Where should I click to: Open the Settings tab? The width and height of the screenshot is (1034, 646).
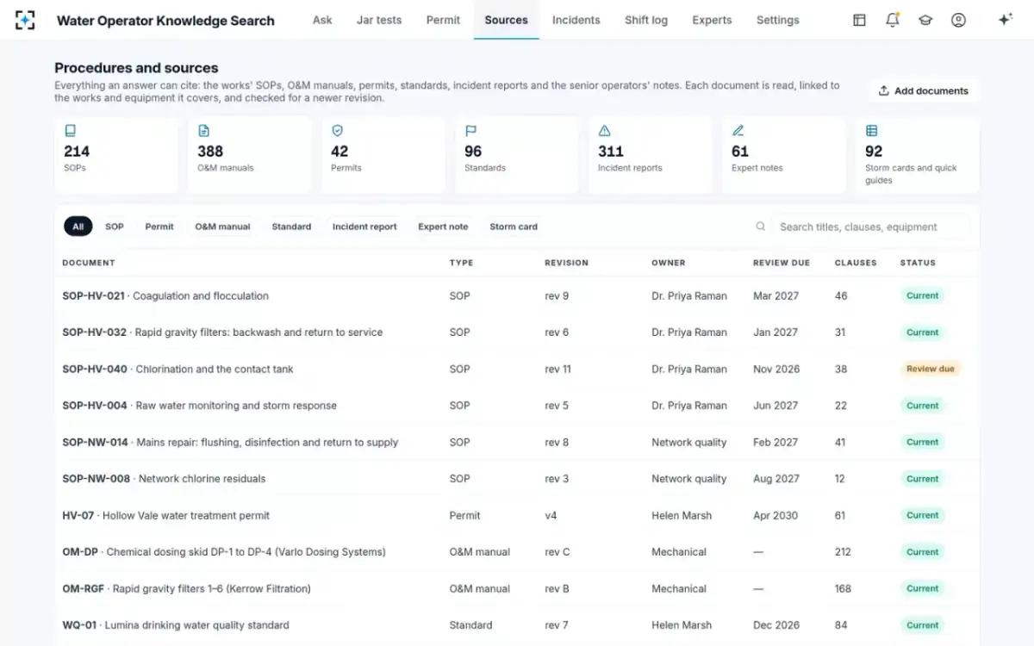[x=778, y=20]
